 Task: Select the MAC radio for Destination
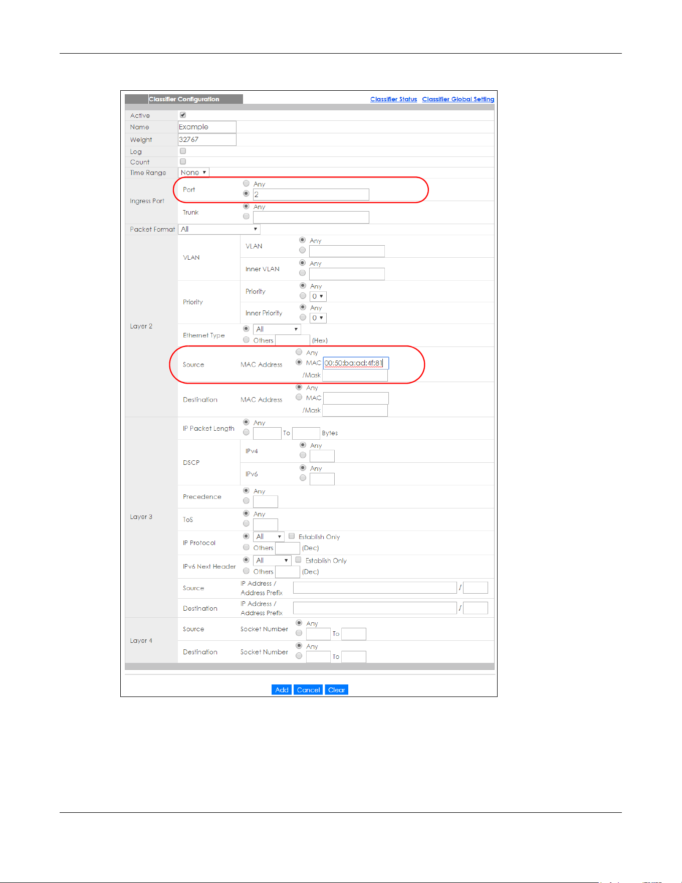coord(299,397)
